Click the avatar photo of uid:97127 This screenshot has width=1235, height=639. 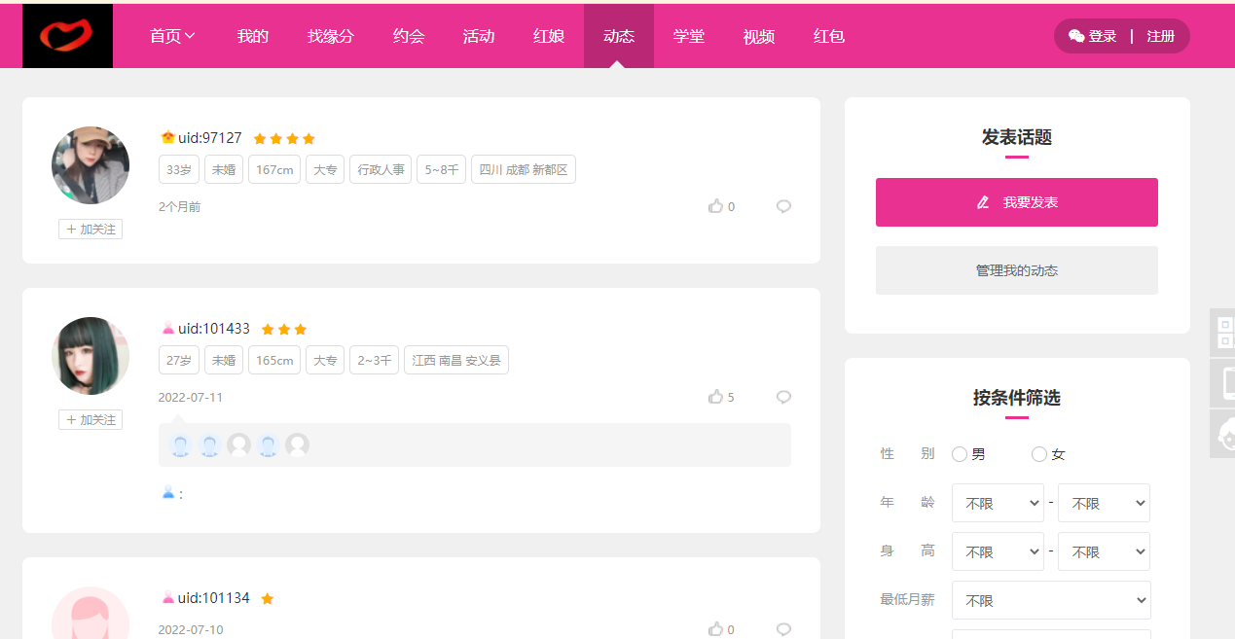click(x=91, y=165)
